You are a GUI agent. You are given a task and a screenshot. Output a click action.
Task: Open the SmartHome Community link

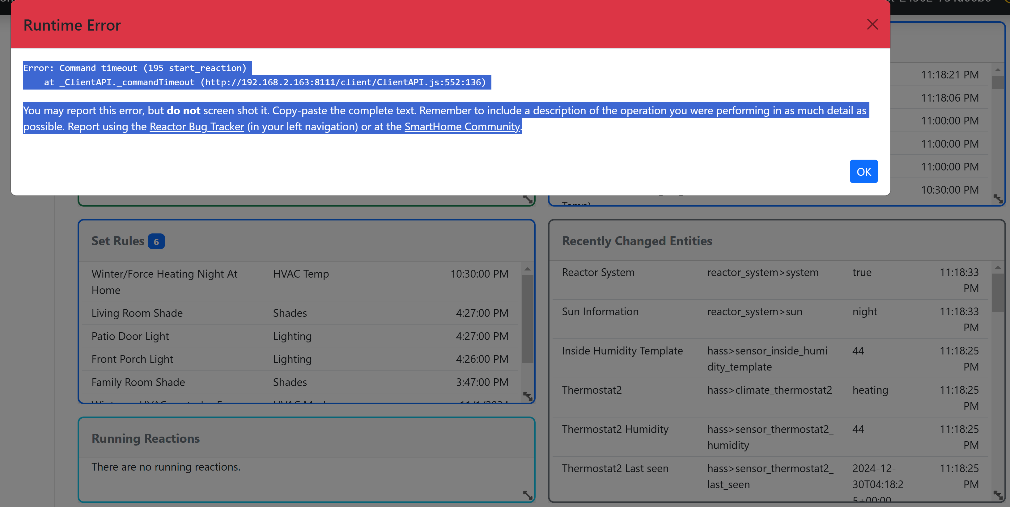click(x=462, y=127)
